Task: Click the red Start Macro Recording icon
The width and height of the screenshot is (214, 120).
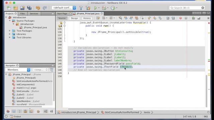Action: pyautogui.click(x=181, y=18)
